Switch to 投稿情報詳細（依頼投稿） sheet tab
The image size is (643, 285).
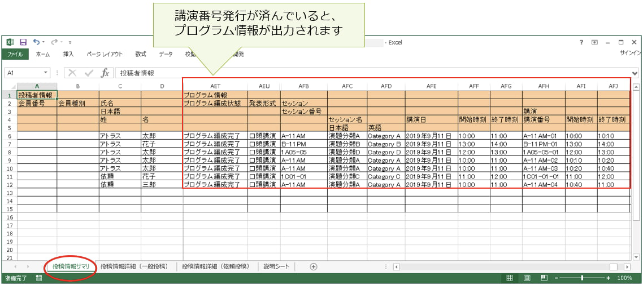(216, 266)
